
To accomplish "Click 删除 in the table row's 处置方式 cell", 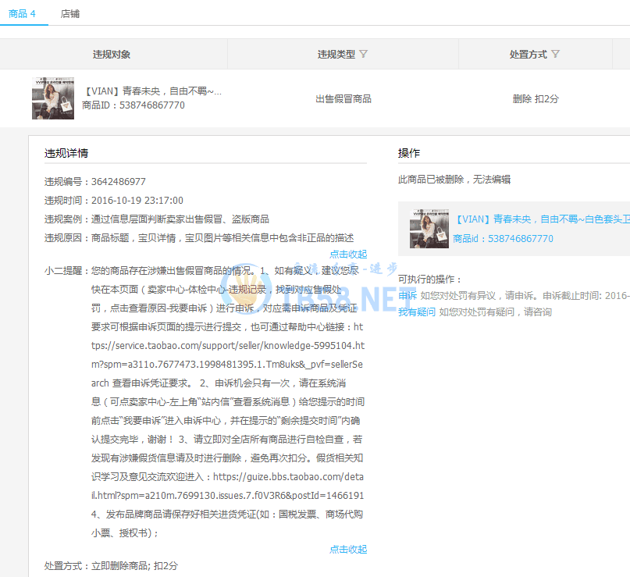I will (x=521, y=99).
